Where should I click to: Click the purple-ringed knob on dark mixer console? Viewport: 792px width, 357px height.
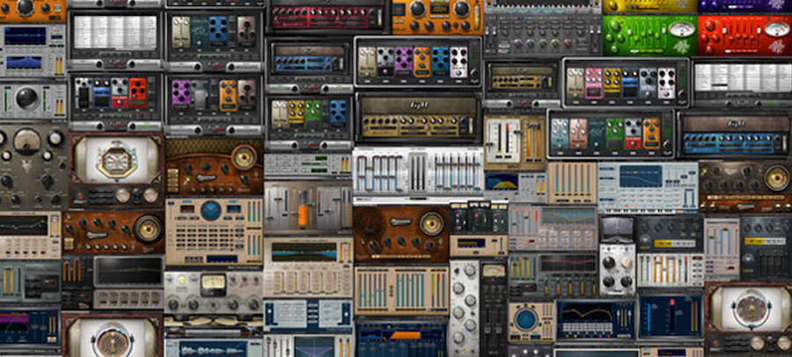tap(516, 43)
